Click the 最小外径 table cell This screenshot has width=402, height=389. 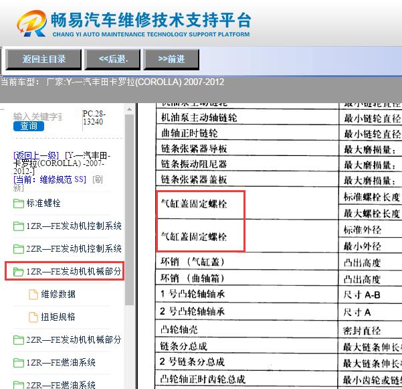click(x=371, y=246)
